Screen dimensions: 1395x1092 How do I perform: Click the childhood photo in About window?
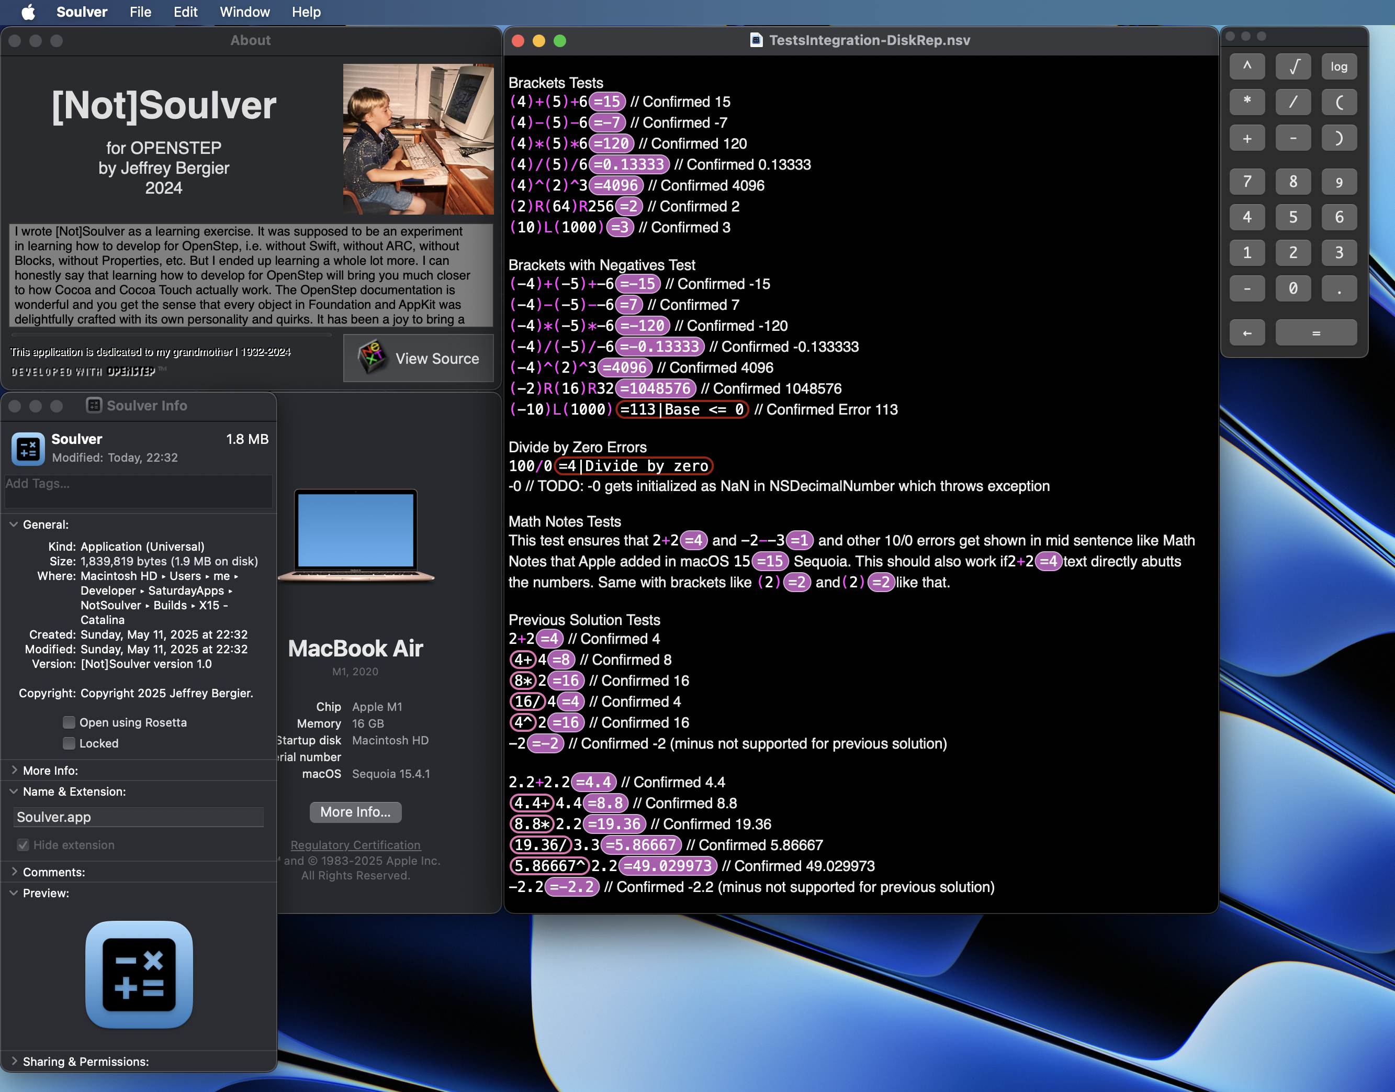[x=419, y=139]
